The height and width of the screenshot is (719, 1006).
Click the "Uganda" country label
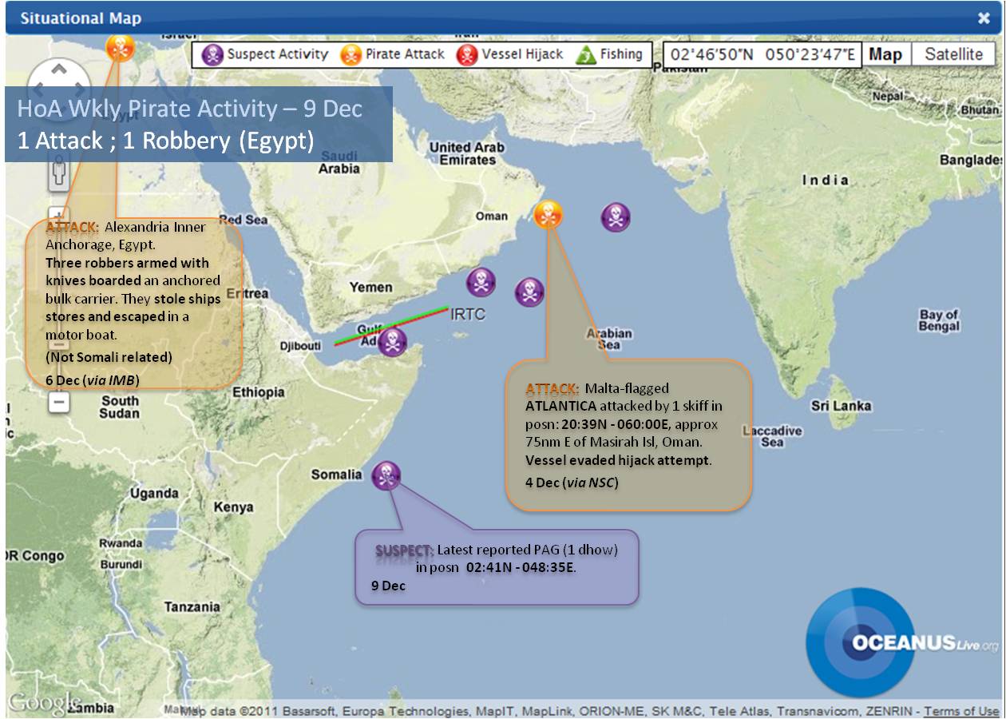(x=154, y=494)
